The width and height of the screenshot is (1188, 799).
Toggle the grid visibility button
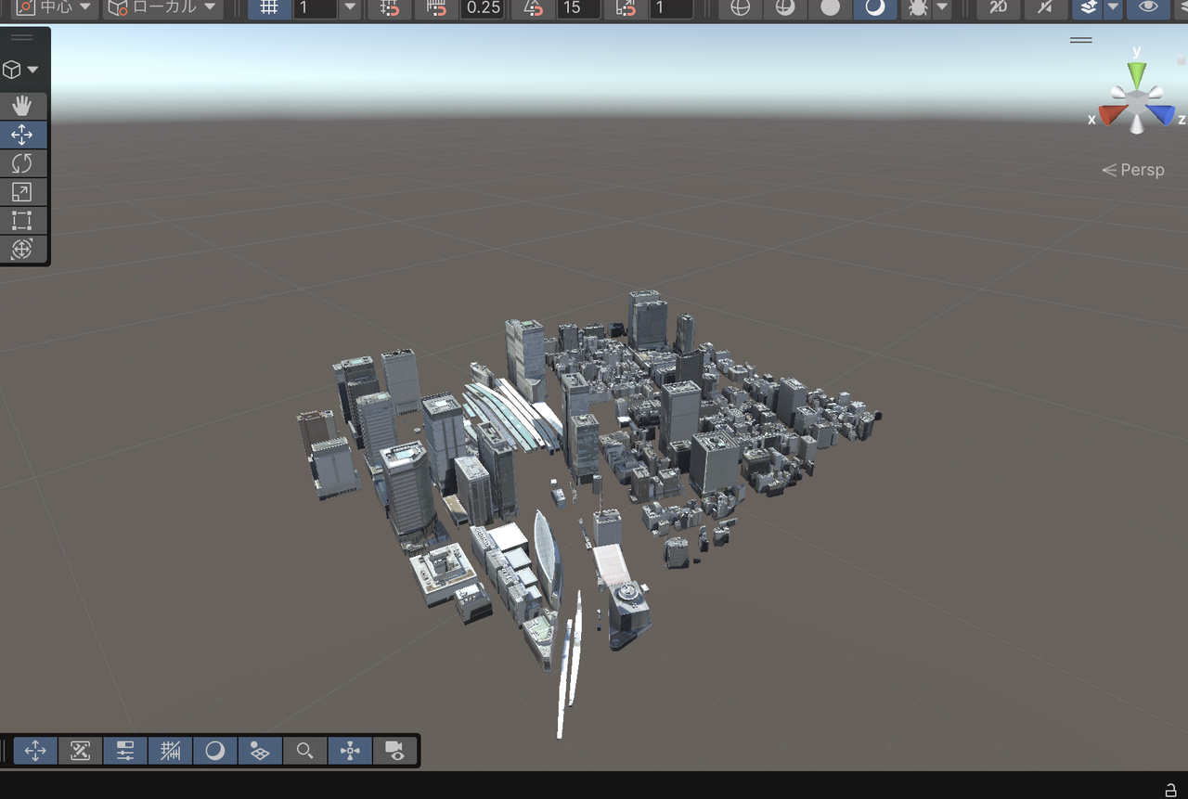[269, 8]
